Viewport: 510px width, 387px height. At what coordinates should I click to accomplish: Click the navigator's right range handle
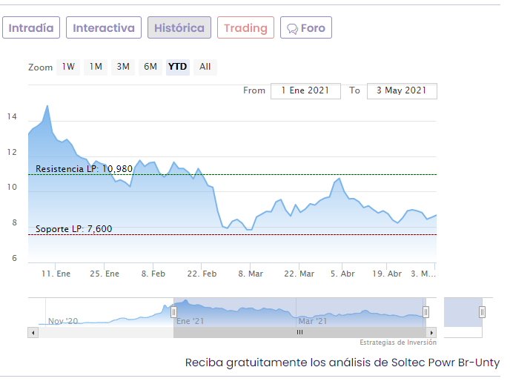pos(426,312)
